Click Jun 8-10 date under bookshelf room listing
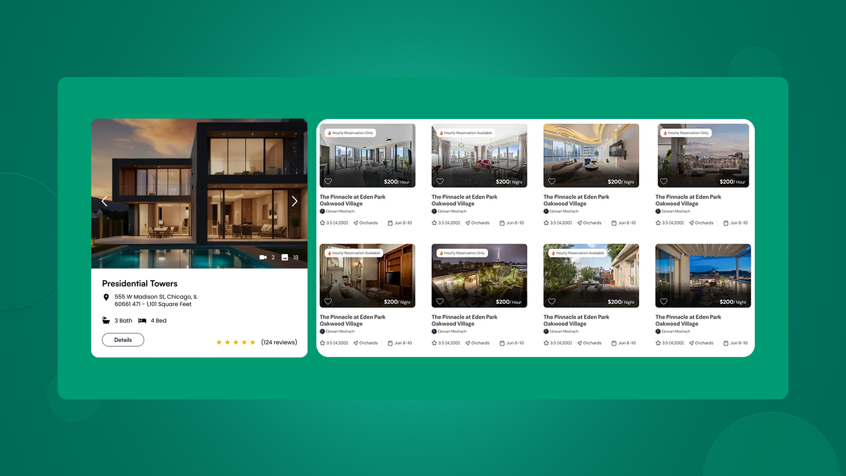The image size is (846, 476). coord(400,343)
